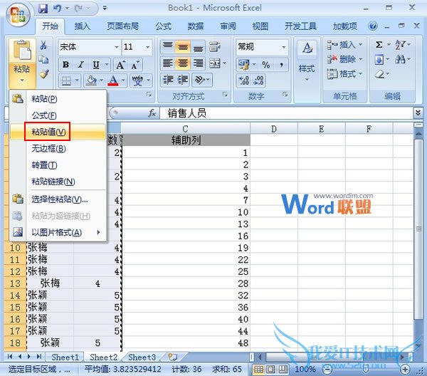Screen dimensions: 427x376
Task: Apply fill color bucket
Action: pyautogui.click(x=91, y=80)
